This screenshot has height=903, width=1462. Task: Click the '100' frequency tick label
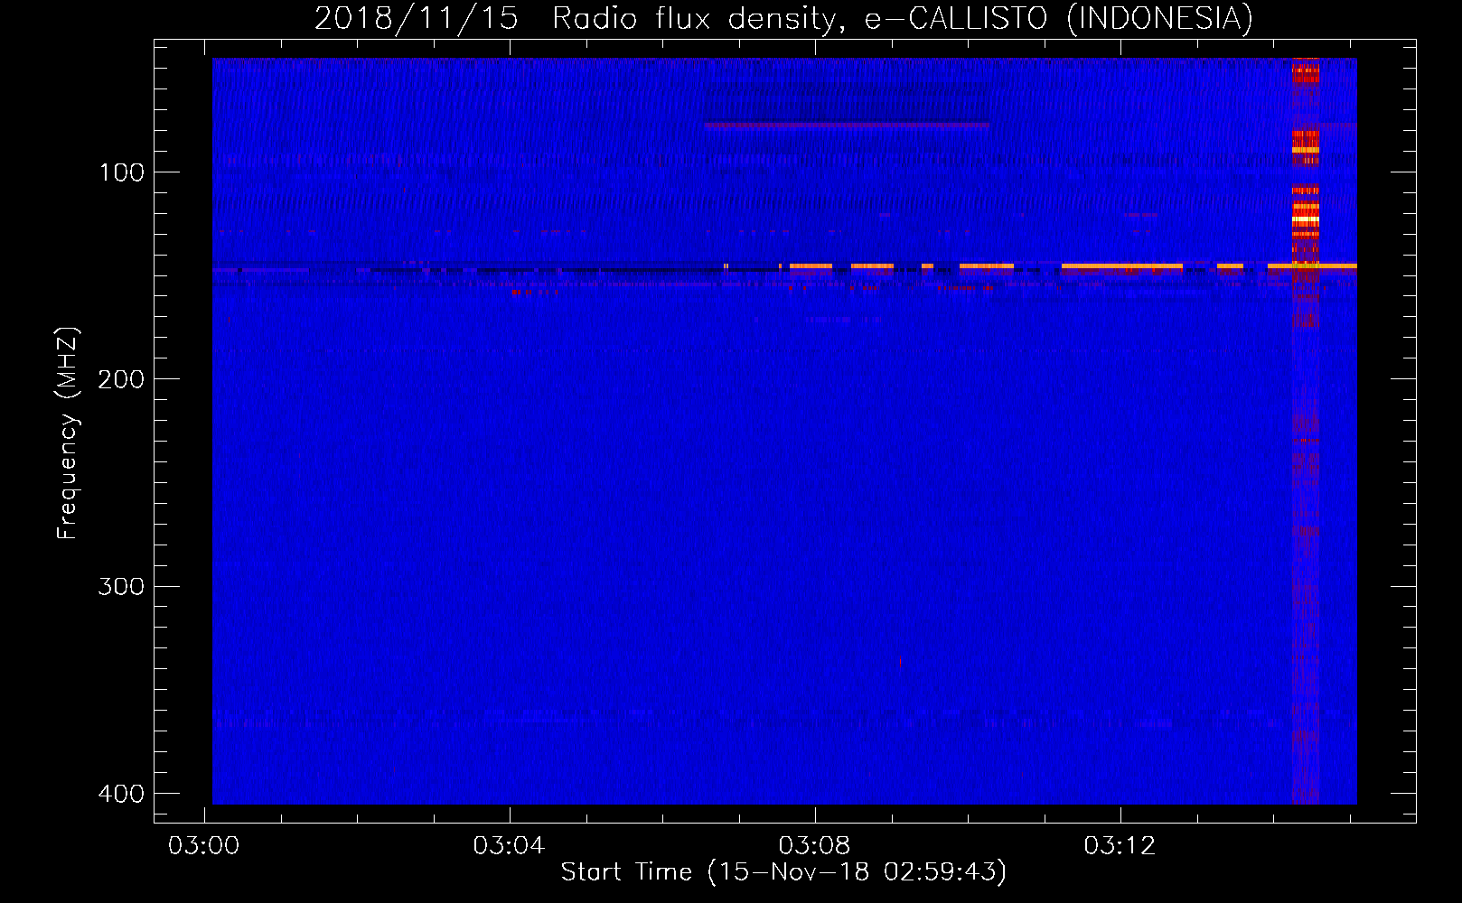point(122,172)
